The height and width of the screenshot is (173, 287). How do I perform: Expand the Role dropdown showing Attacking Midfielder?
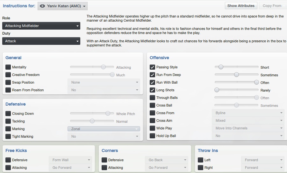pyautogui.click(x=41, y=26)
